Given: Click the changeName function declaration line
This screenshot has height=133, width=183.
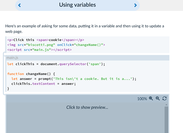Looking at the screenshot, I should [x=31, y=74].
